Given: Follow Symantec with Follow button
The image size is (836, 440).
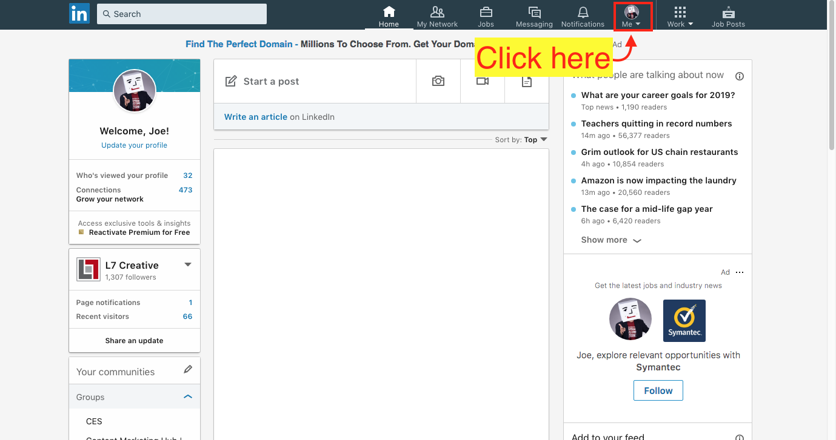Looking at the screenshot, I should [658, 390].
